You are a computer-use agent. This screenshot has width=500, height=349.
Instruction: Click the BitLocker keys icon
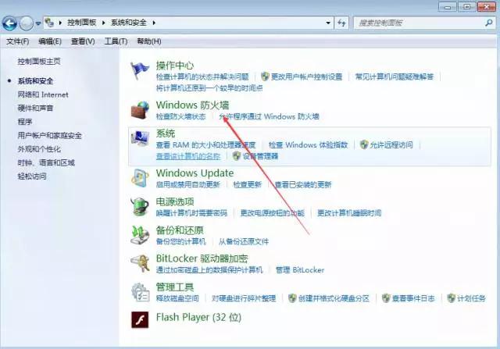click(x=141, y=264)
